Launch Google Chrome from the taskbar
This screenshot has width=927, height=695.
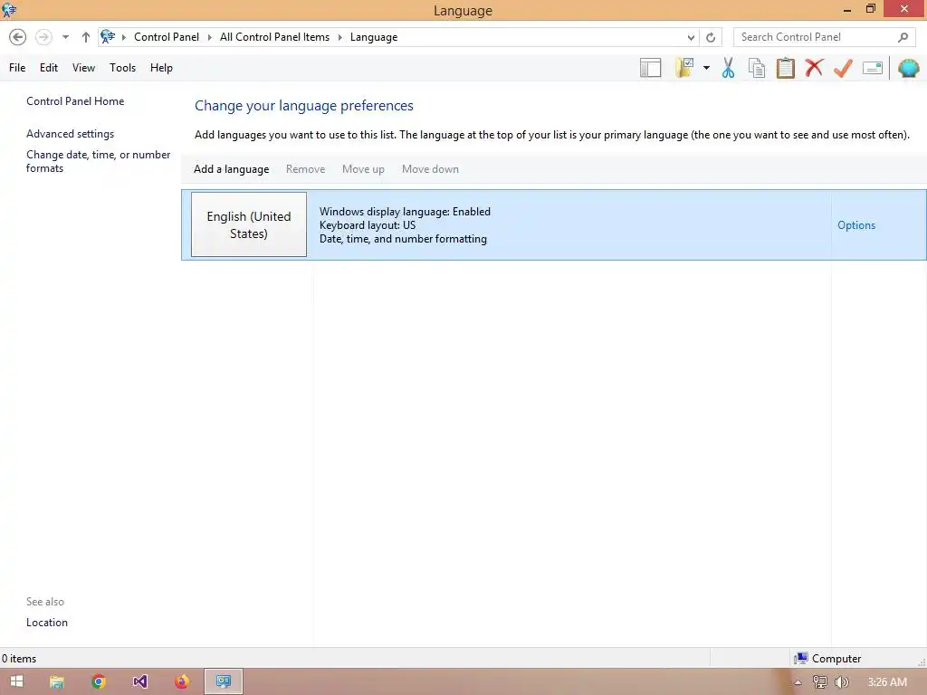click(x=99, y=682)
